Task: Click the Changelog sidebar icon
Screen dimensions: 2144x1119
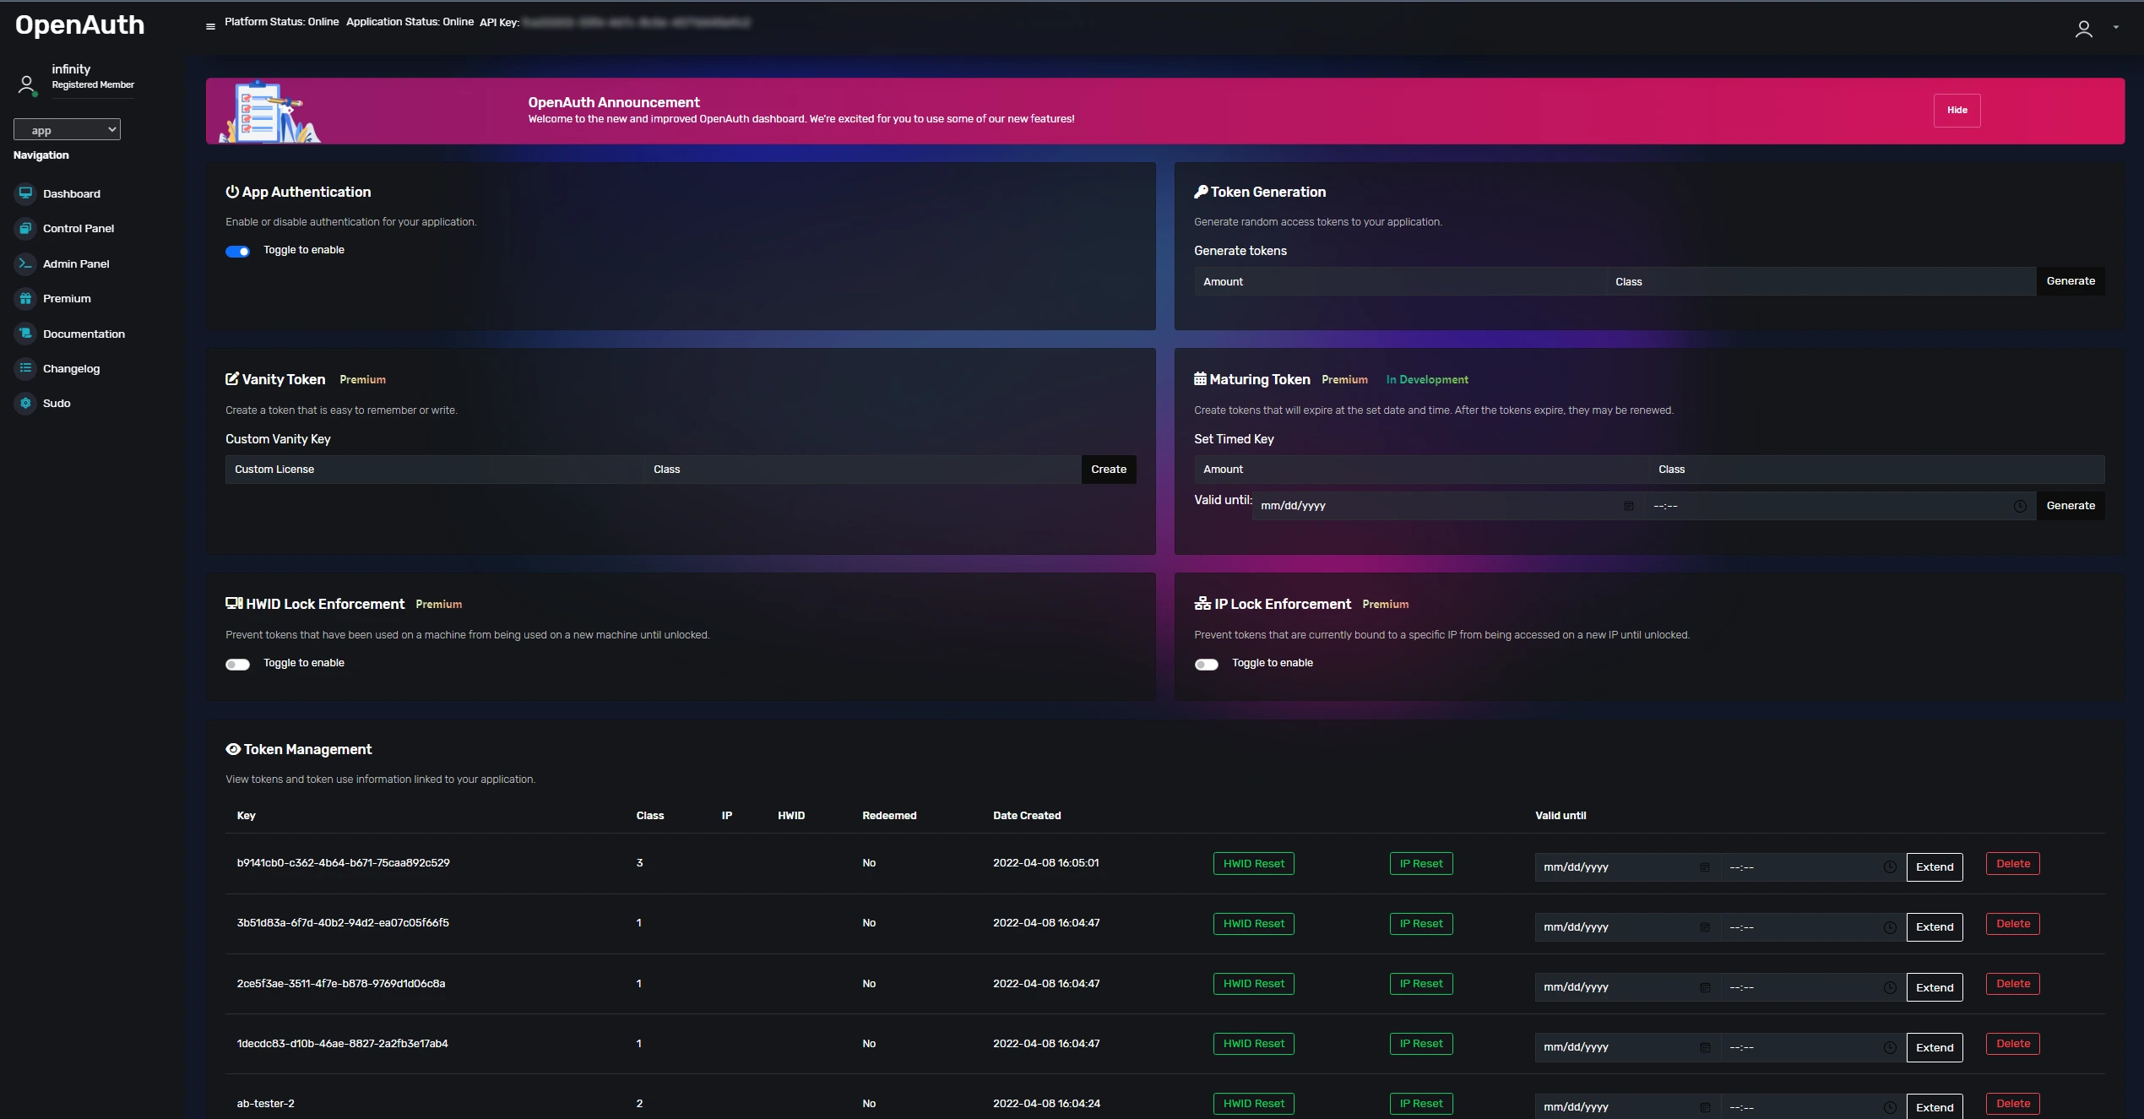Action: click(x=25, y=370)
